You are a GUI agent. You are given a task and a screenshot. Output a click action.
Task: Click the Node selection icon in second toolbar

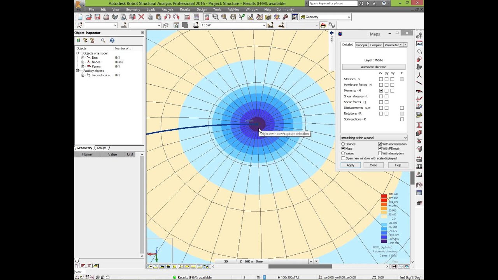(80, 25)
